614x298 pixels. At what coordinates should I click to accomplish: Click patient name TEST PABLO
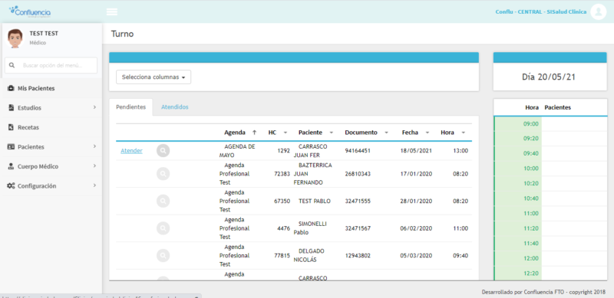pos(315,201)
